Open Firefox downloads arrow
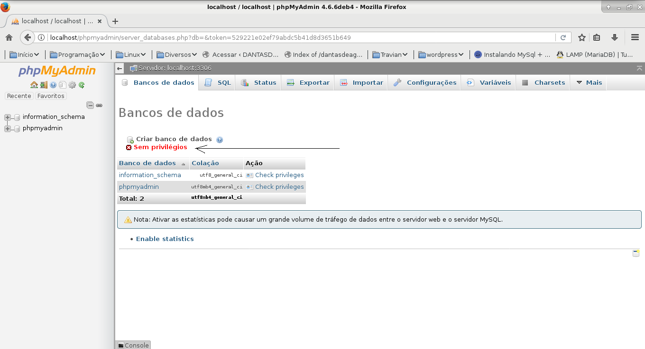The image size is (645, 349). click(615, 37)
